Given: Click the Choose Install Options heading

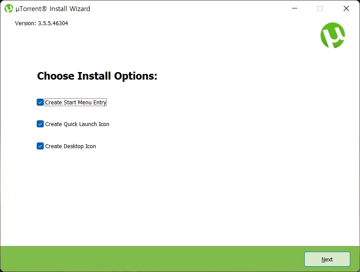Looking at the screenshot, I should [97, 76].
